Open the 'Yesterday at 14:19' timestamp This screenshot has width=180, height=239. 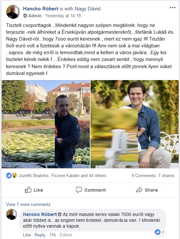pyautogui.click(x=63, y=16)
